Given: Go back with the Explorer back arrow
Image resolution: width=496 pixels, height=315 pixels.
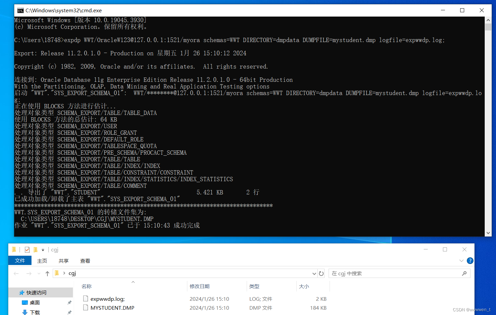Looking at the screenshot, I should (16, 274).
